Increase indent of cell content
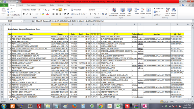194x109 pixels. (68, 14)
